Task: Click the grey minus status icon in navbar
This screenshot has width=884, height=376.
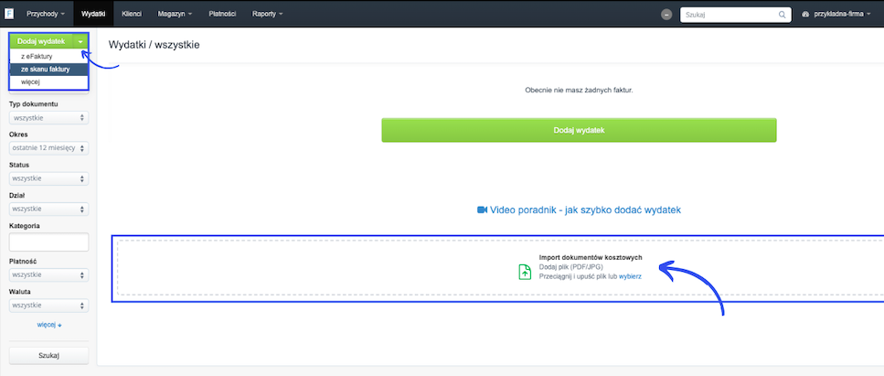Action: 666,15
